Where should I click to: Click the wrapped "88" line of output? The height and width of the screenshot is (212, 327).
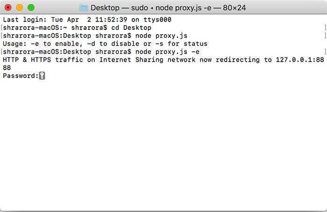(7, 68)
